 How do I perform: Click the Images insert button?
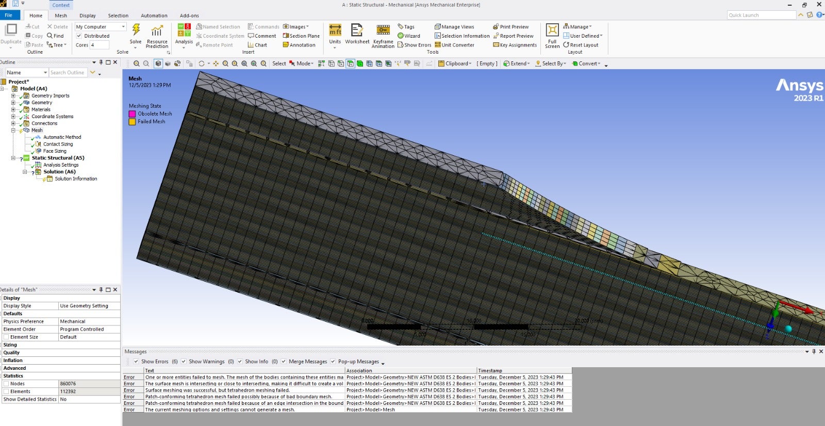coord(295,27)
